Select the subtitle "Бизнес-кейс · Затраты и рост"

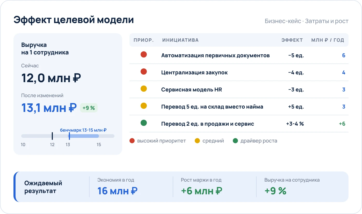coord(307,21)
